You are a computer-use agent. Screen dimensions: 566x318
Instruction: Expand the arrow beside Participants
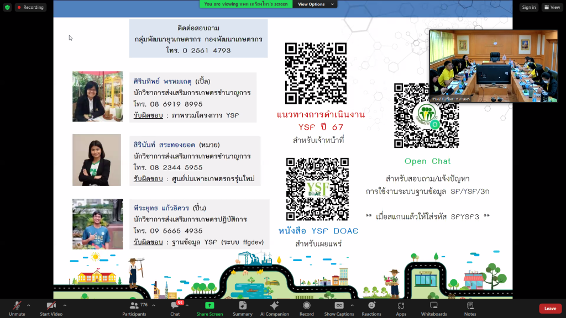tap(154, 305)
